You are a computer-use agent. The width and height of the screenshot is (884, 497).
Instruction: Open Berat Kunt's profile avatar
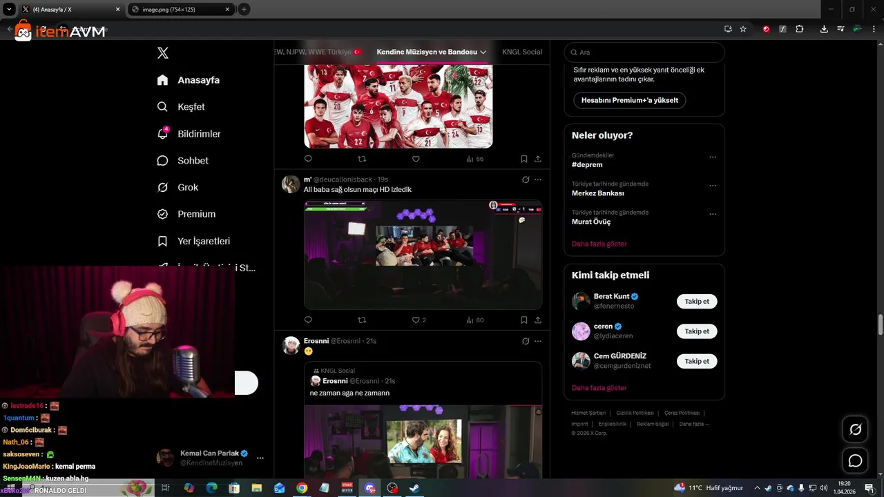(x=581, y=301)
